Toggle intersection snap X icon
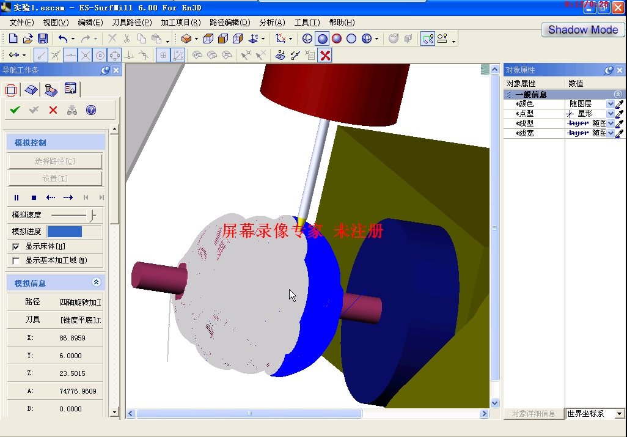Screen dimensions: 627x437 [x=85, y=55]
